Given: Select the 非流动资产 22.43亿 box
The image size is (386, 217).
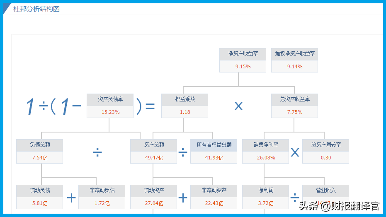Looking at the screenshot, I should 214,197.
